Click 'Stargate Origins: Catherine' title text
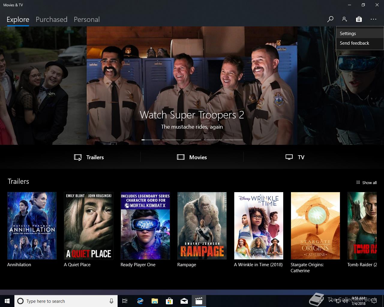 click(307, 268)
